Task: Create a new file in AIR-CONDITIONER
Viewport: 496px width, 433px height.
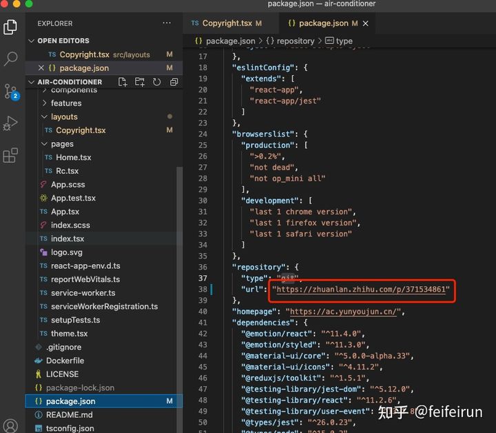Action: [x=123, y=82]
